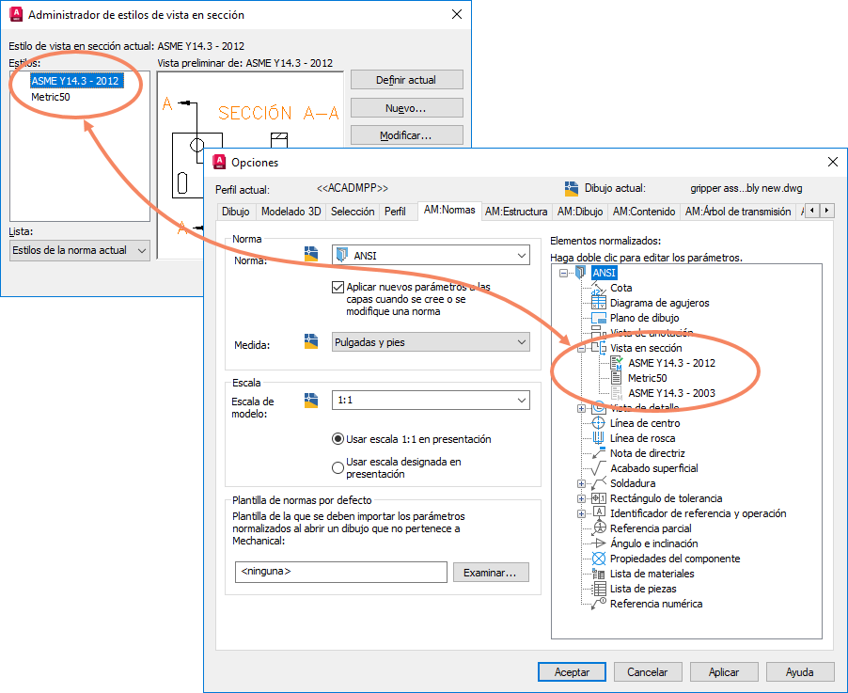Collapse the ANSI root tree node
The width and height of the screenshot is (848, 693).
(563, 273)
